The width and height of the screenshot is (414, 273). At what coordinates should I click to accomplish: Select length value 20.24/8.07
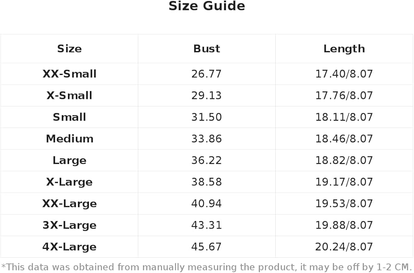[344, 247]
